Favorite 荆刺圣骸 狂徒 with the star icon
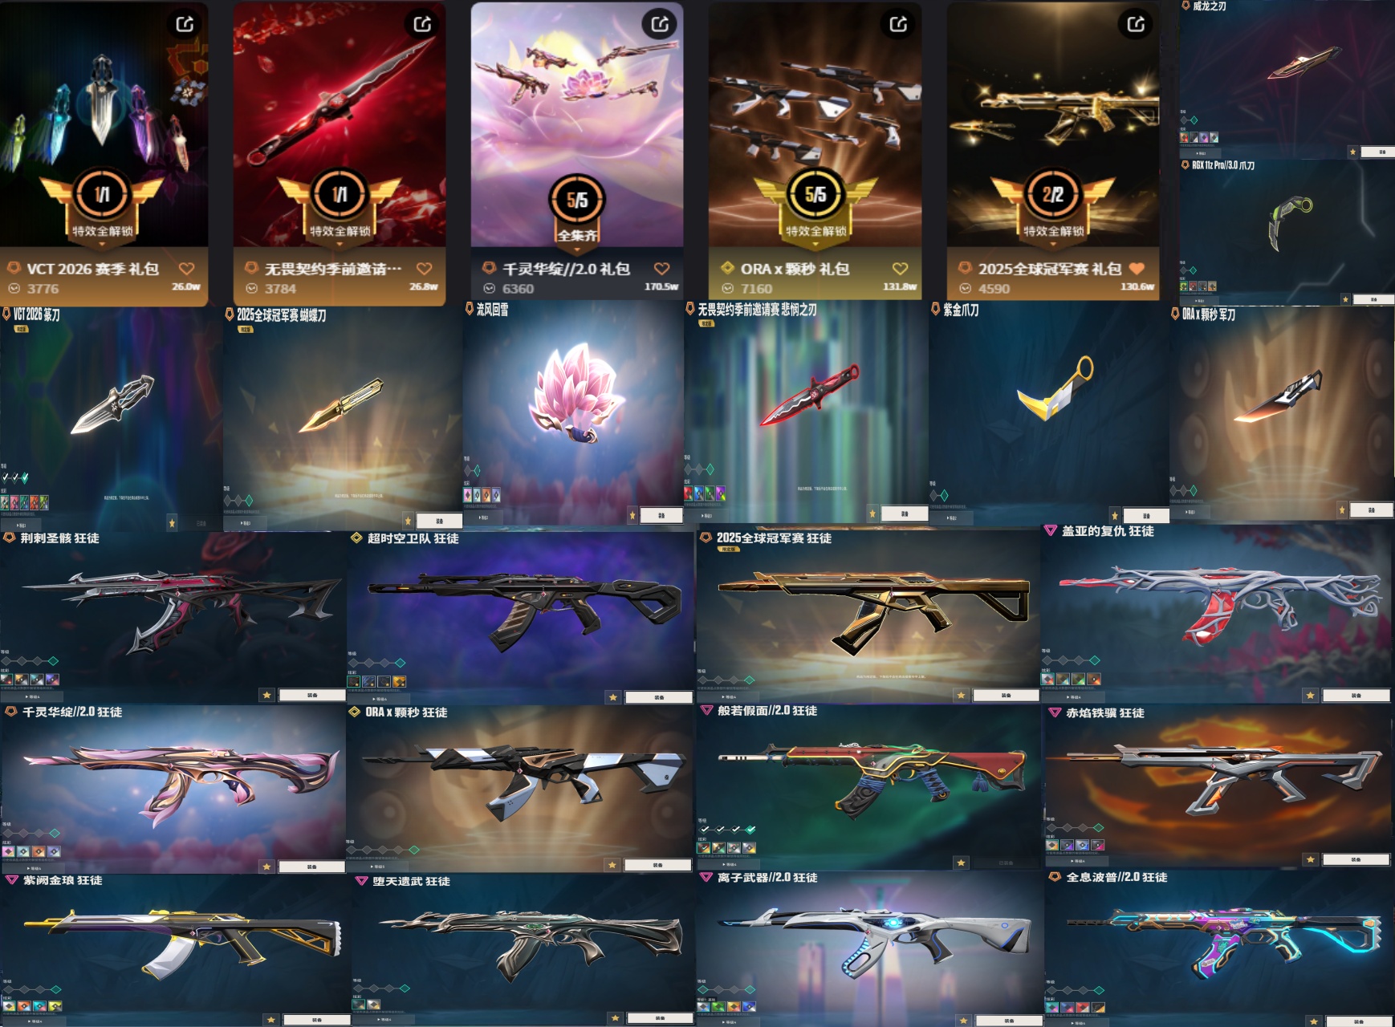Image resolution: width=1395 pixels, height=1027 pixels. 267,695
